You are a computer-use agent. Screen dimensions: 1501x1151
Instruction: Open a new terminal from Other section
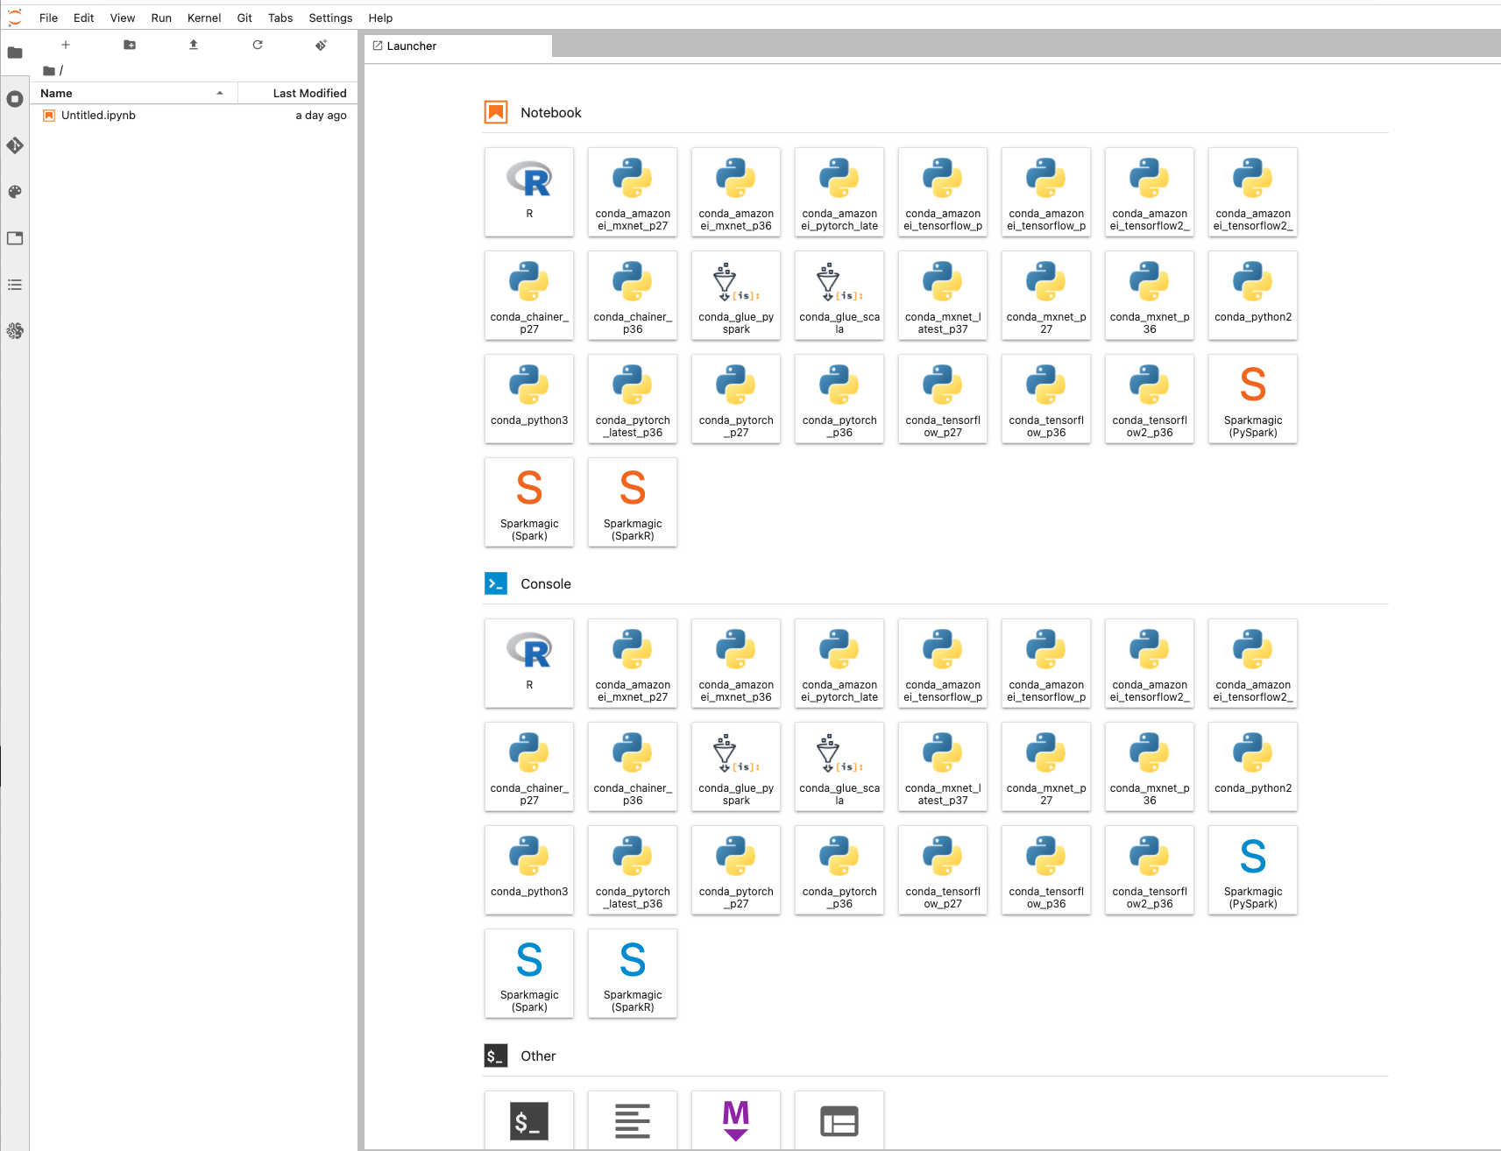click(x=529, y=1120)
